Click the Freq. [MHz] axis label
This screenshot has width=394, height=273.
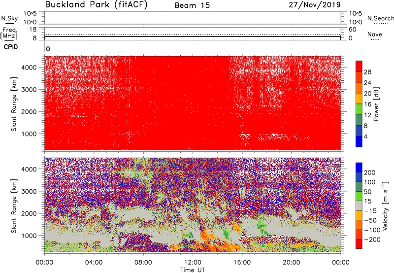[9, 34]
